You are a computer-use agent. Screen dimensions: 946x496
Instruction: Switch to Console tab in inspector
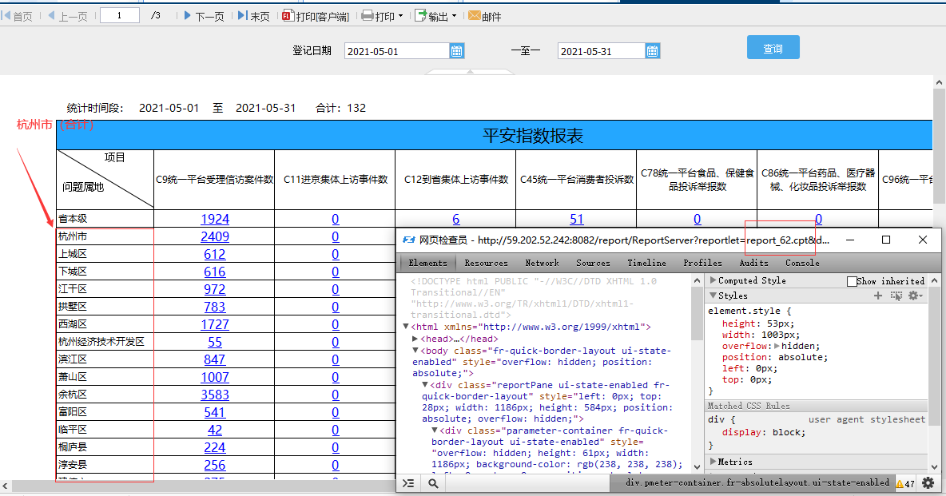pyautogui.click(x=802, y=263)
